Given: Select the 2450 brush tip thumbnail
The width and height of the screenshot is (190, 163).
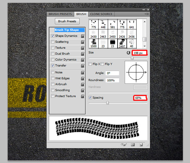Looking at the screenshot, I should [x=113, y=34].
